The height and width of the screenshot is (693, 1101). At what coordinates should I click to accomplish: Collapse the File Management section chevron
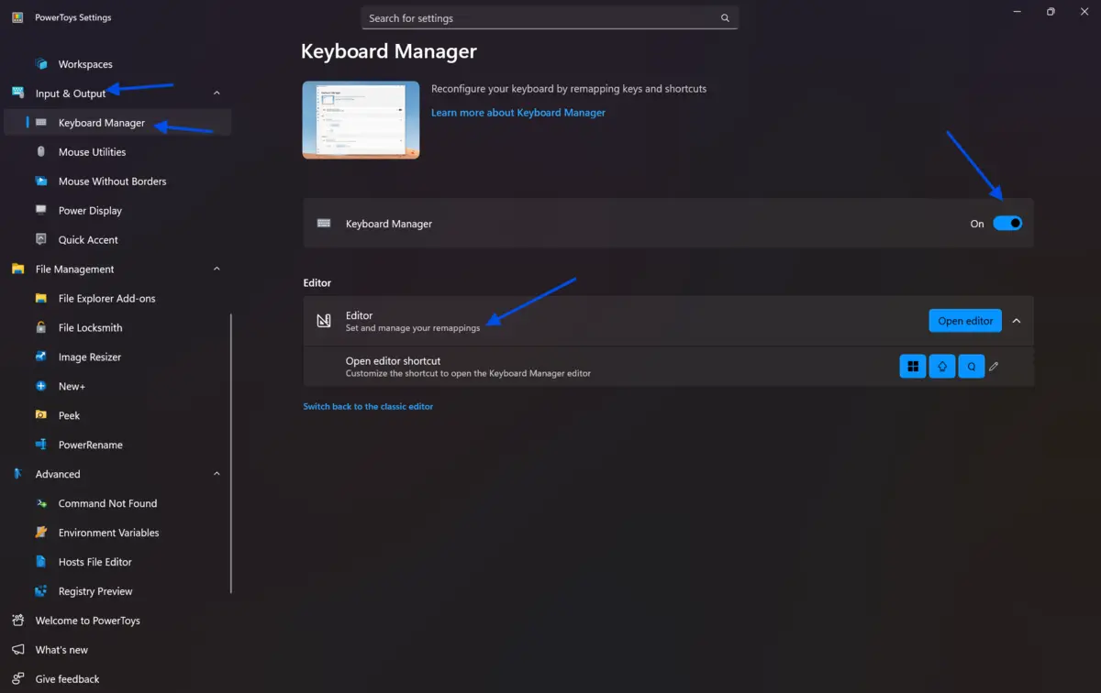(x=217, y=269)
